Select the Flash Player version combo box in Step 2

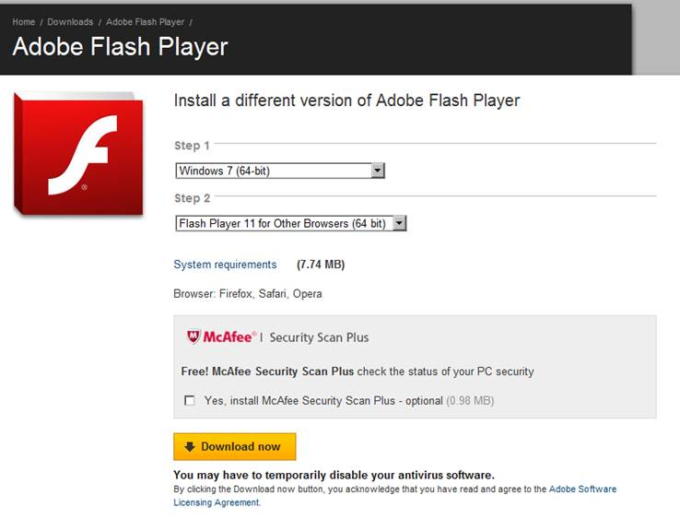[x=291, y=223]
